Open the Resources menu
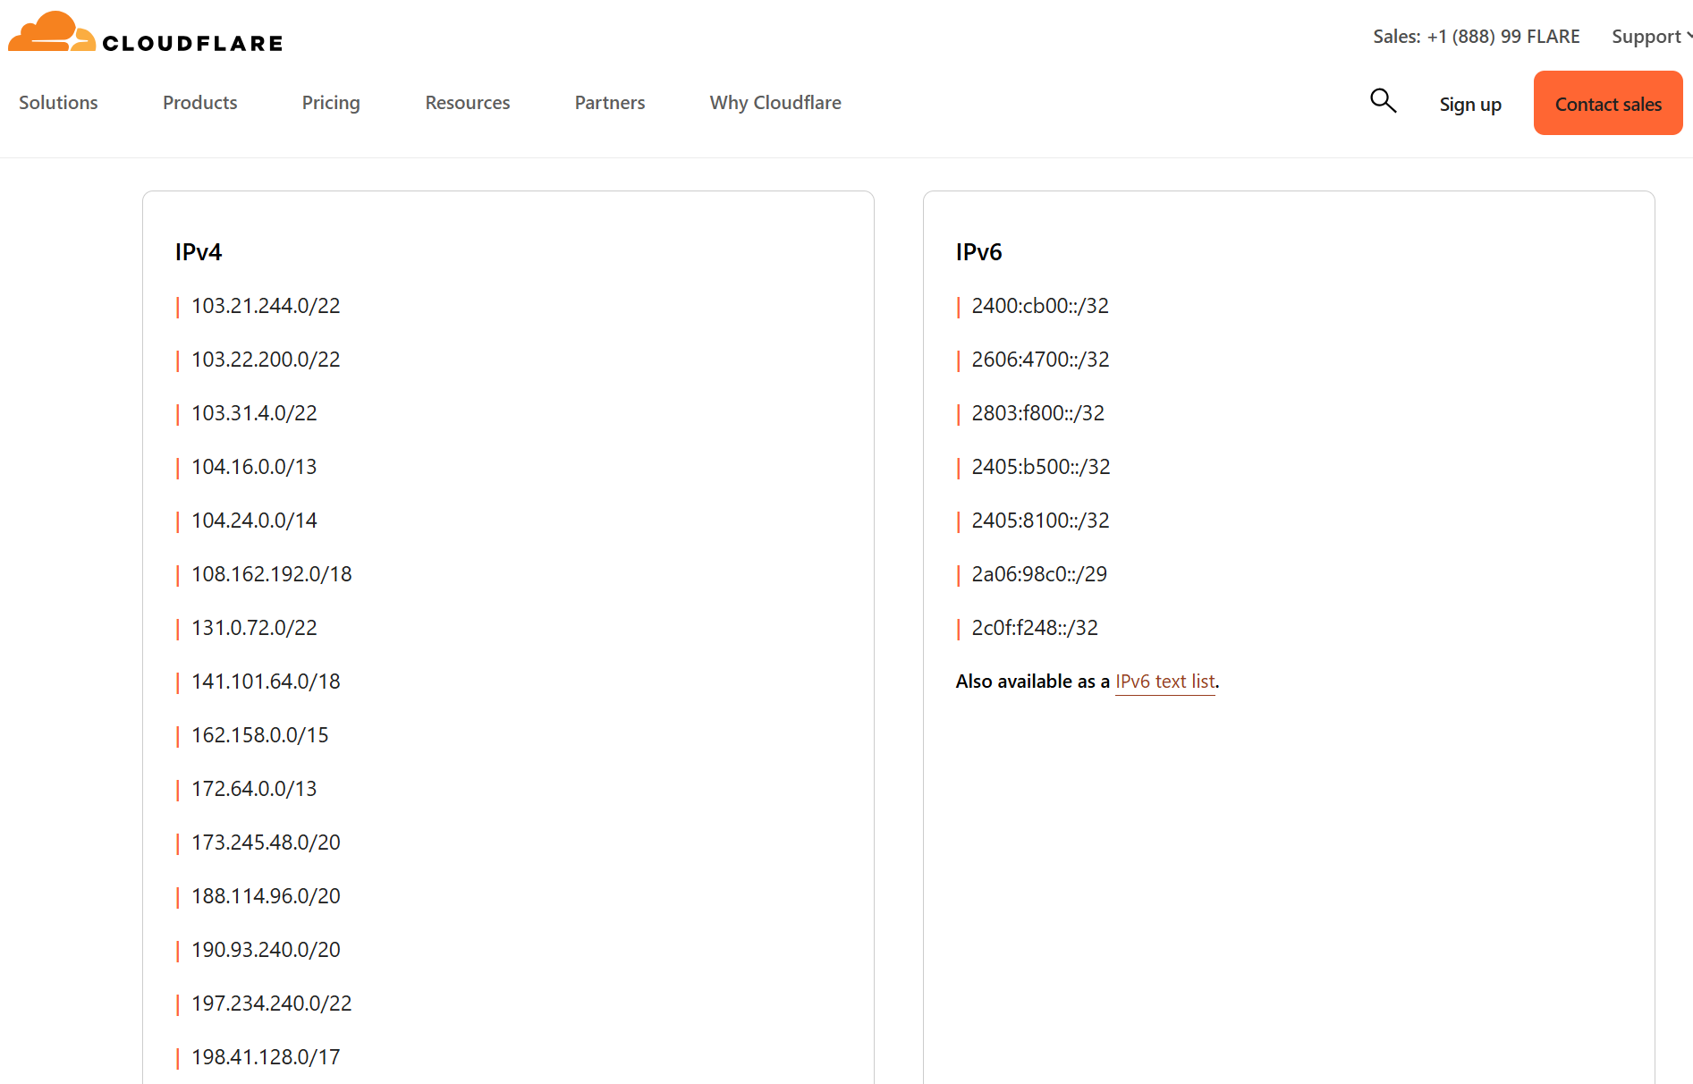Screen dimensions: 1693x1084 pos(467,103)
